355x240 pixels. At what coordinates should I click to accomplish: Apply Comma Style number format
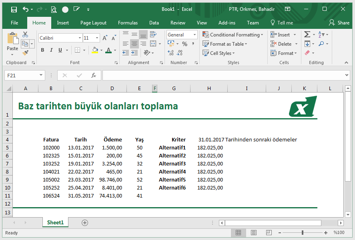(x=193, y=43)
